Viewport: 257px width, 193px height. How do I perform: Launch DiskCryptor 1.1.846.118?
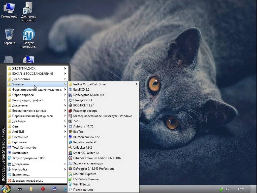coord(103,95)
